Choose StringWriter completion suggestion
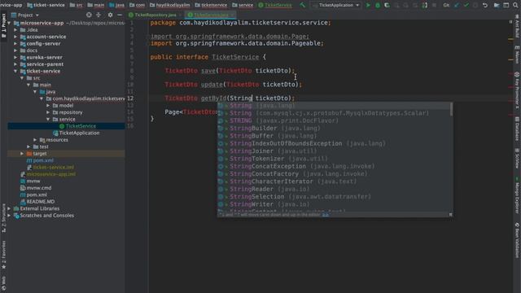 tap(334, 204)
